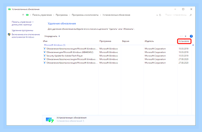Click Установленные обновления breadcrumb

tap(116, 15)
